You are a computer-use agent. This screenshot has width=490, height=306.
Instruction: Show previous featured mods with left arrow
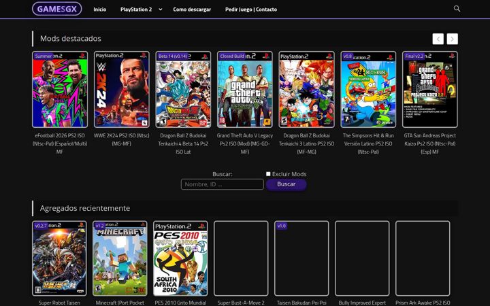(438, 39)
